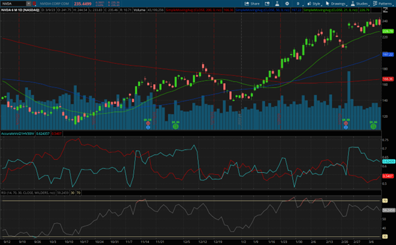
Task: Click the last price 235.4499
Action: [x=82, y=4]
